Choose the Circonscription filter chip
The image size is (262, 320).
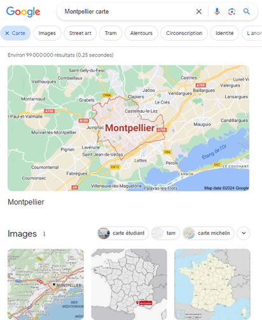[184, 33]
